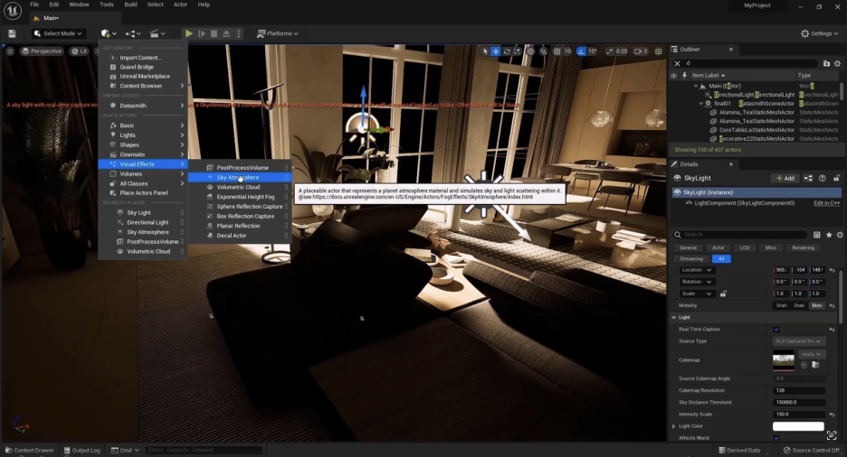This screenshot has height=457, width=847.
Task: Open Place Actors Panel entry
Action: pos(143,193)
